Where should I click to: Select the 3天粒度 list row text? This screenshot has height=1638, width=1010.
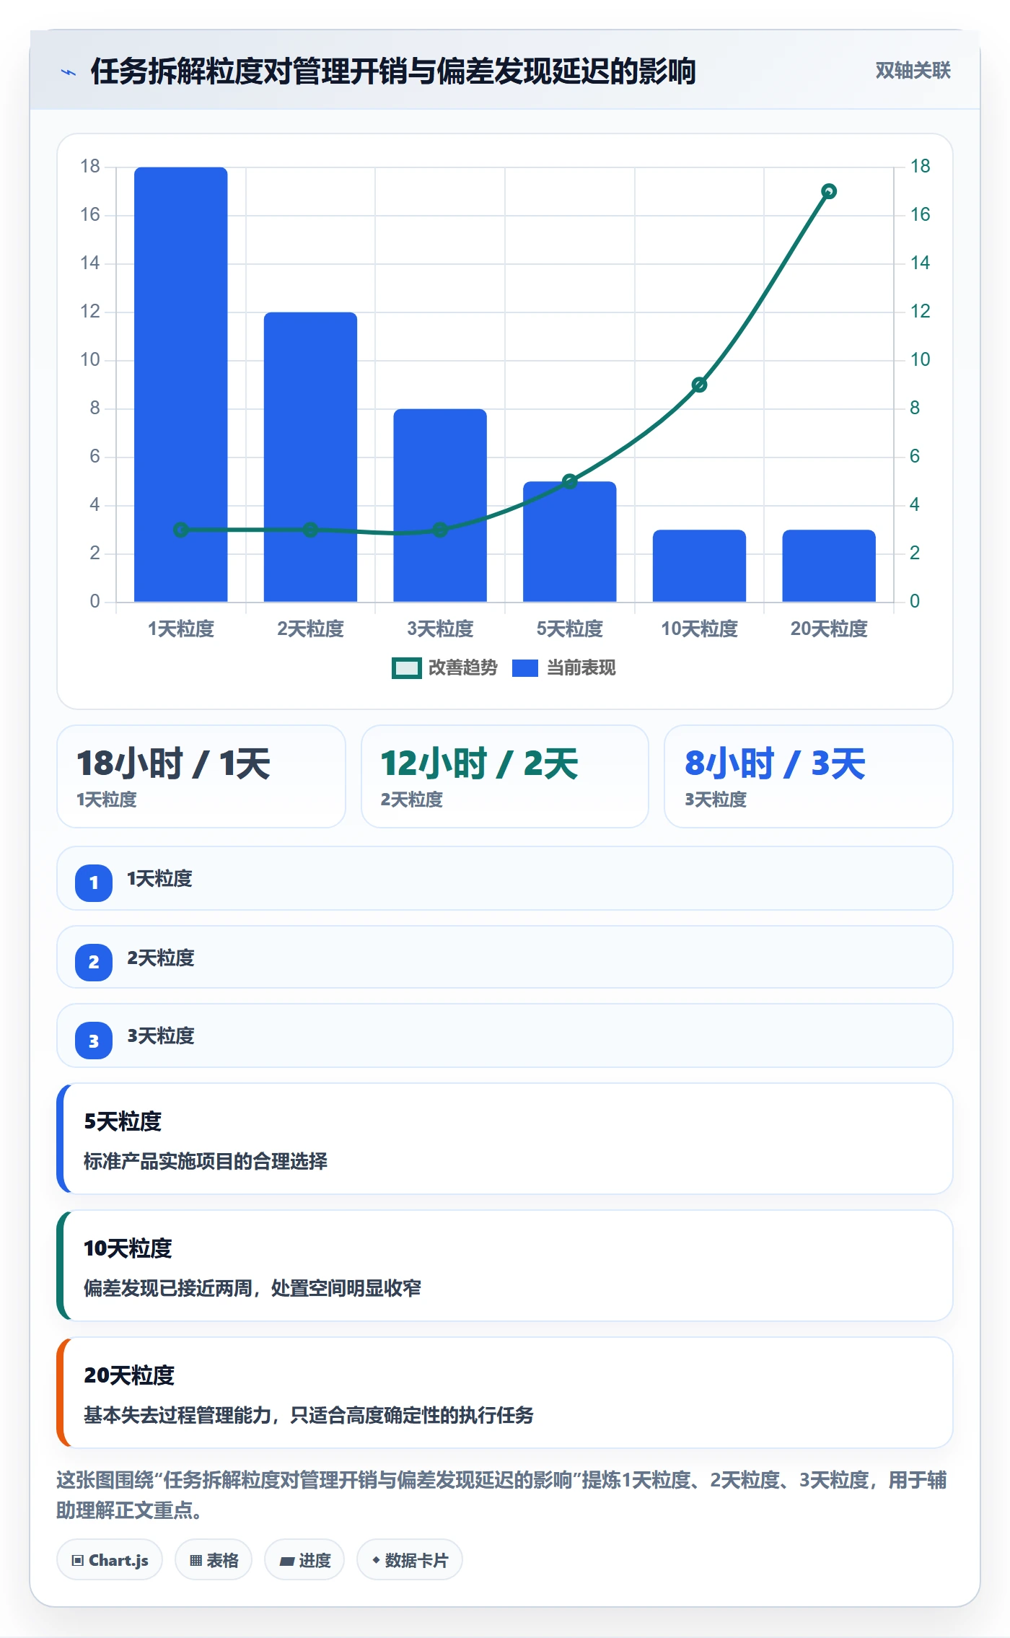click(x=161, y=1036)
